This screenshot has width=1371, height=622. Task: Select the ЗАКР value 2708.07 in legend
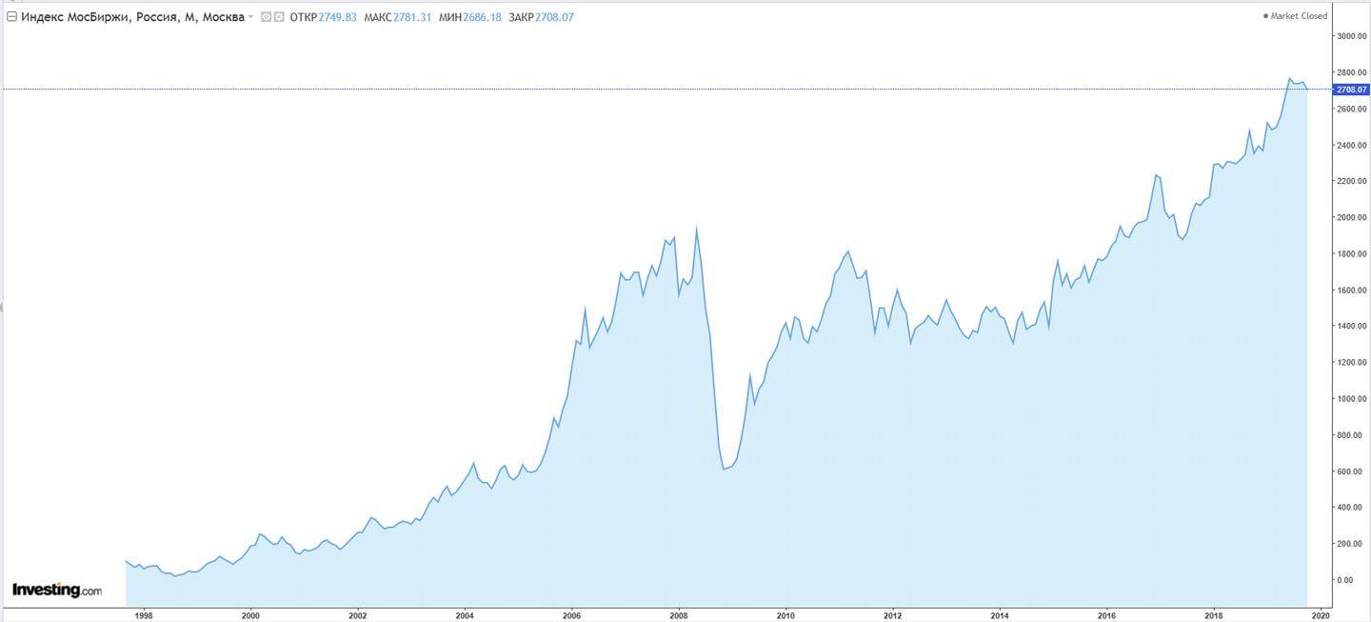[554, 17]
